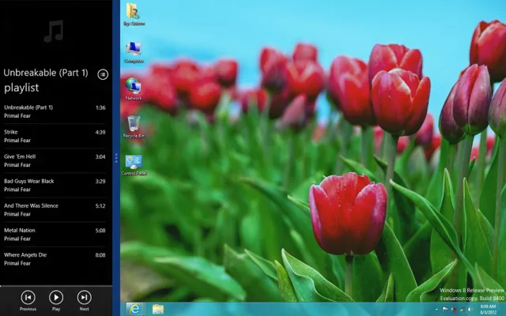Image resolution: width=506 pixels, height=316 pixels.
Task: Open the playlist view icon
Action: coord(103,74)
